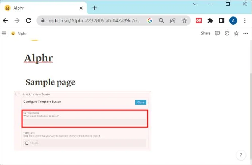Open the zoom magnifier in address bar

pyautogui.click(x=161, y=20)
